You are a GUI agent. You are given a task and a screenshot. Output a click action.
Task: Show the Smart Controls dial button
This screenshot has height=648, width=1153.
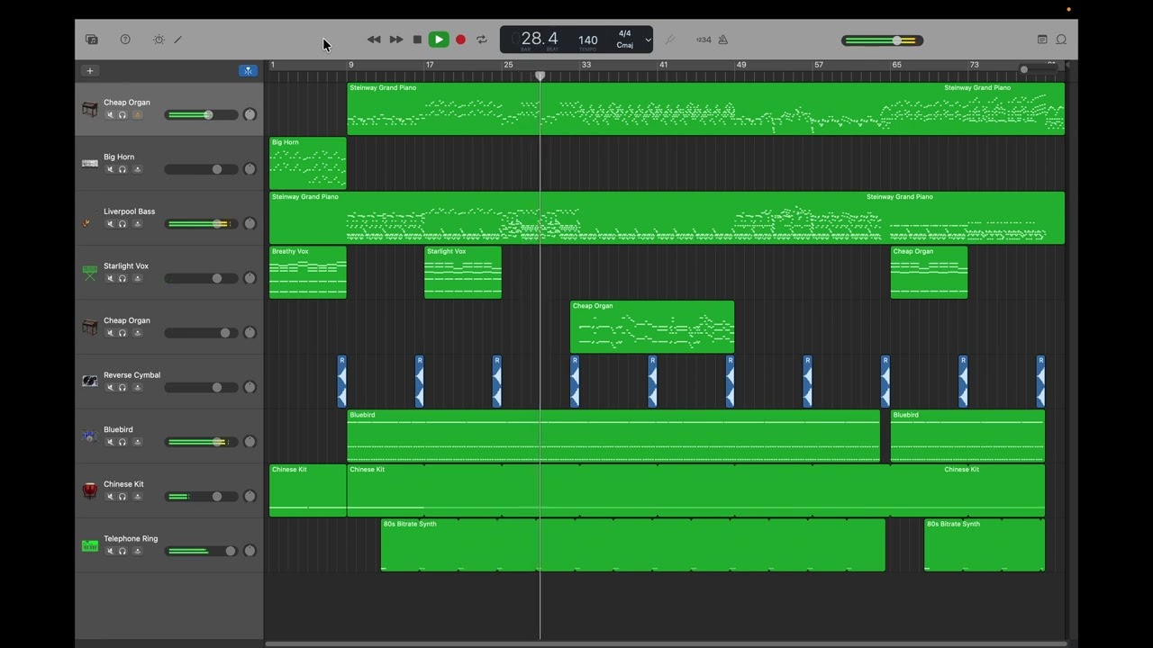click(x=159, y=40)
